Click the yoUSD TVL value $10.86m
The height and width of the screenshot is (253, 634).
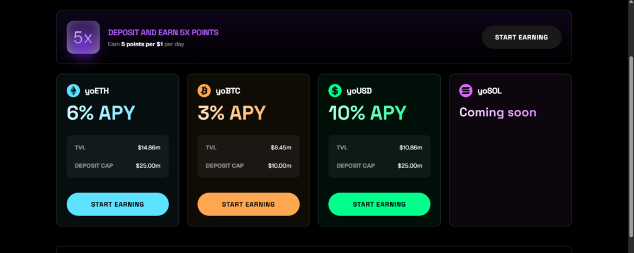[x=411, y=148]
